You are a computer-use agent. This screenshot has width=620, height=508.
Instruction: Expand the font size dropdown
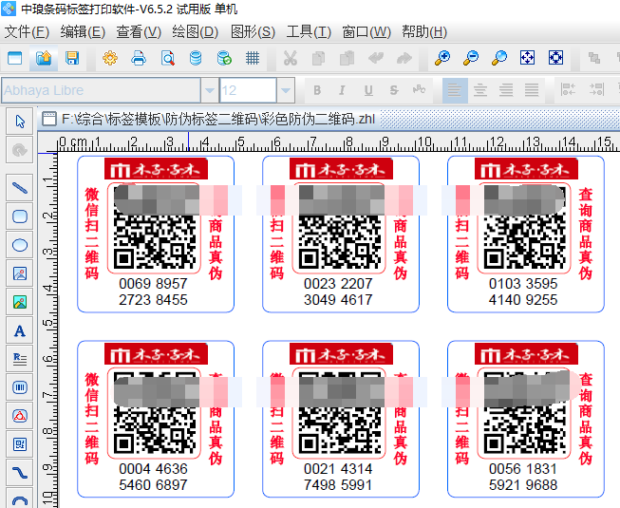tap(286, 90)
